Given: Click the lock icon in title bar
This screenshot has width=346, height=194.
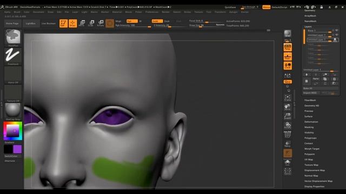Looking at the screenshot, I should click(321, 7).
